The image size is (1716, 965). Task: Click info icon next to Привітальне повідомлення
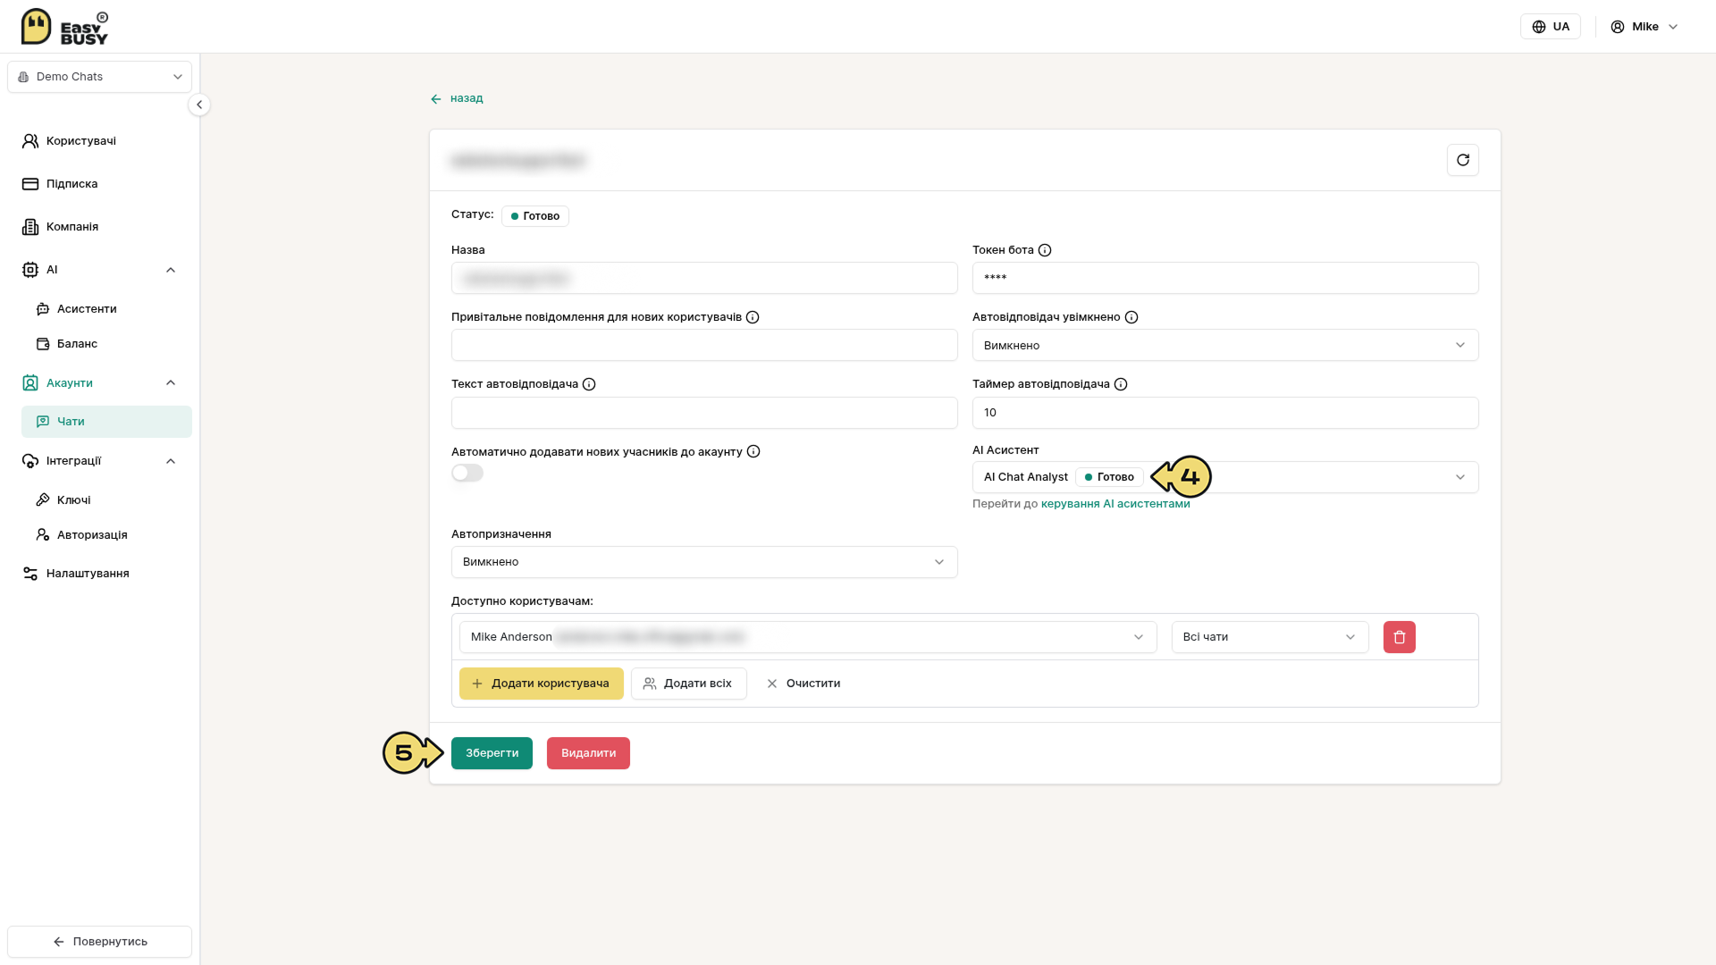(x=753, y=317)
